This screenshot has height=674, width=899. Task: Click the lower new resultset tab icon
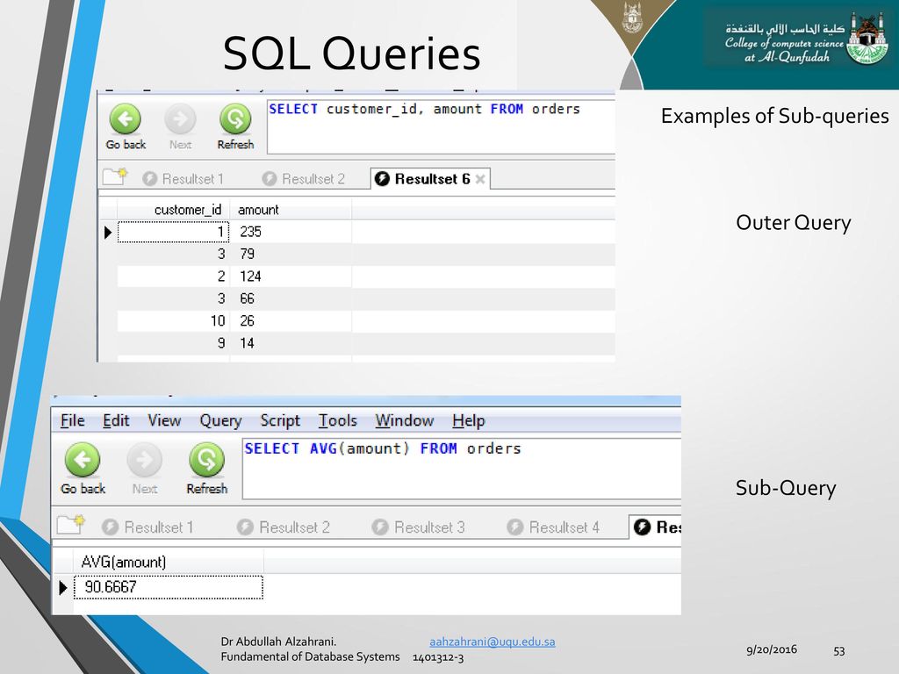(x=71, y=525)
